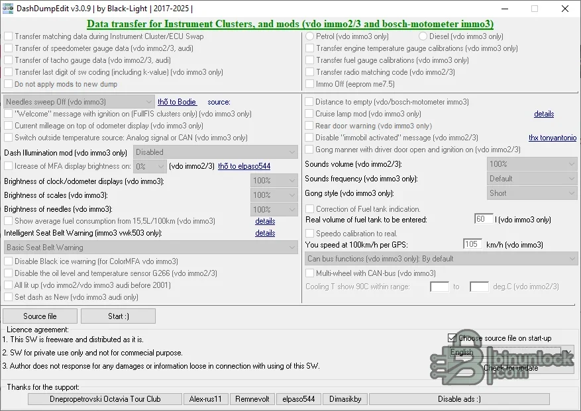Click the GPS speed field showing 105
Image resolution: width=581 pixels, height=411 pixels.
(x=473, y=244)
